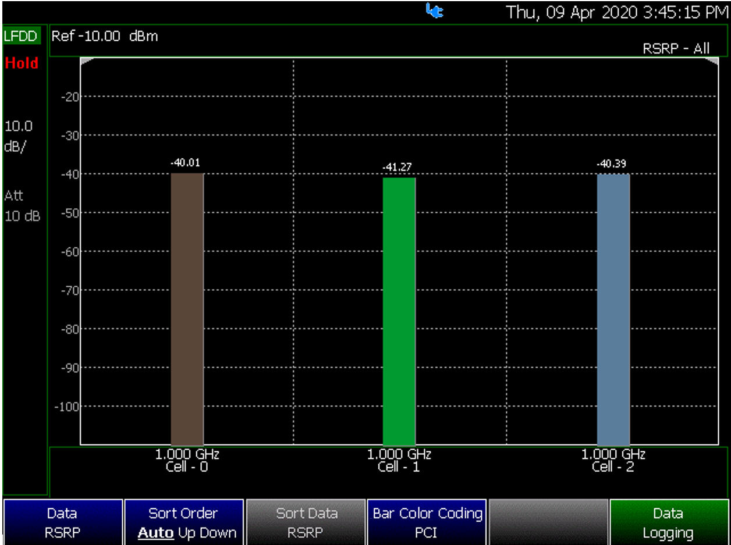Screen dimensions: 731x545
Task: Click the date and time display
Action: [617, 12]
